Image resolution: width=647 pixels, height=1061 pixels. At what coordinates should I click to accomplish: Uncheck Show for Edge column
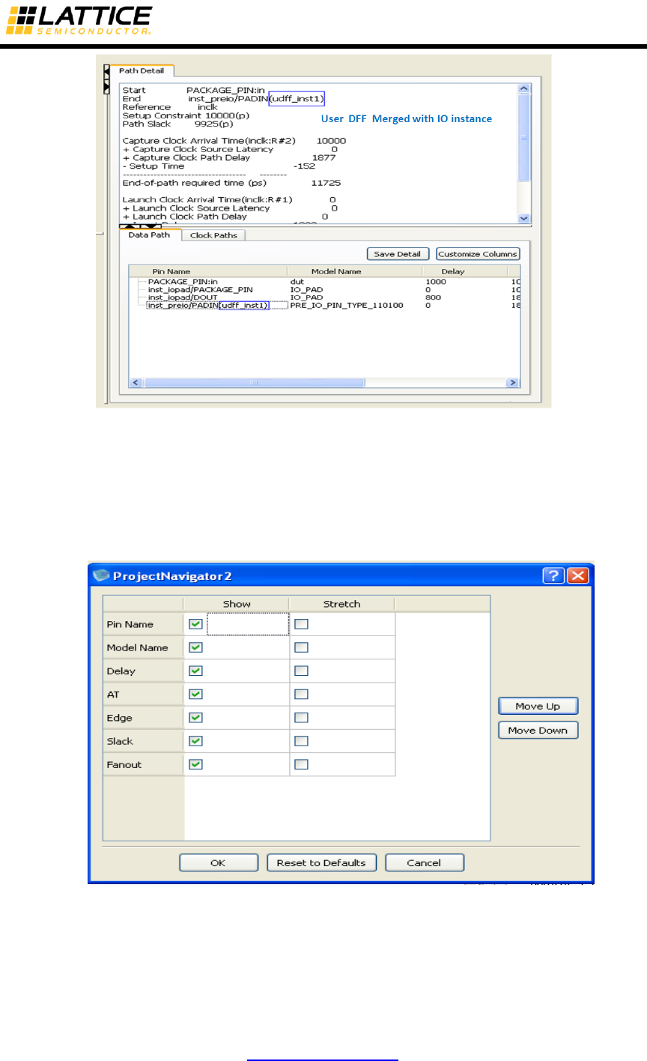tap(195, 718)
